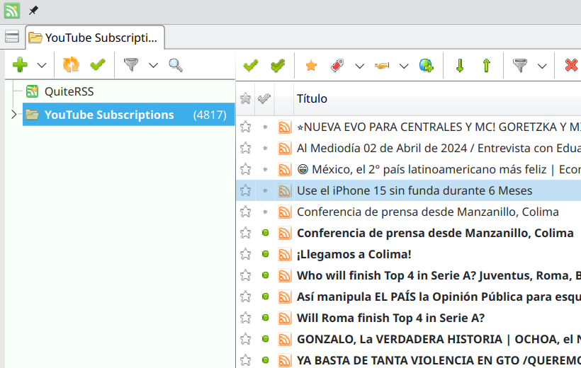Open YA BASTA DE TANTA VIOLENCIA EN GTO news
This screenshot has height=368, width=581.
coord(439,360)
